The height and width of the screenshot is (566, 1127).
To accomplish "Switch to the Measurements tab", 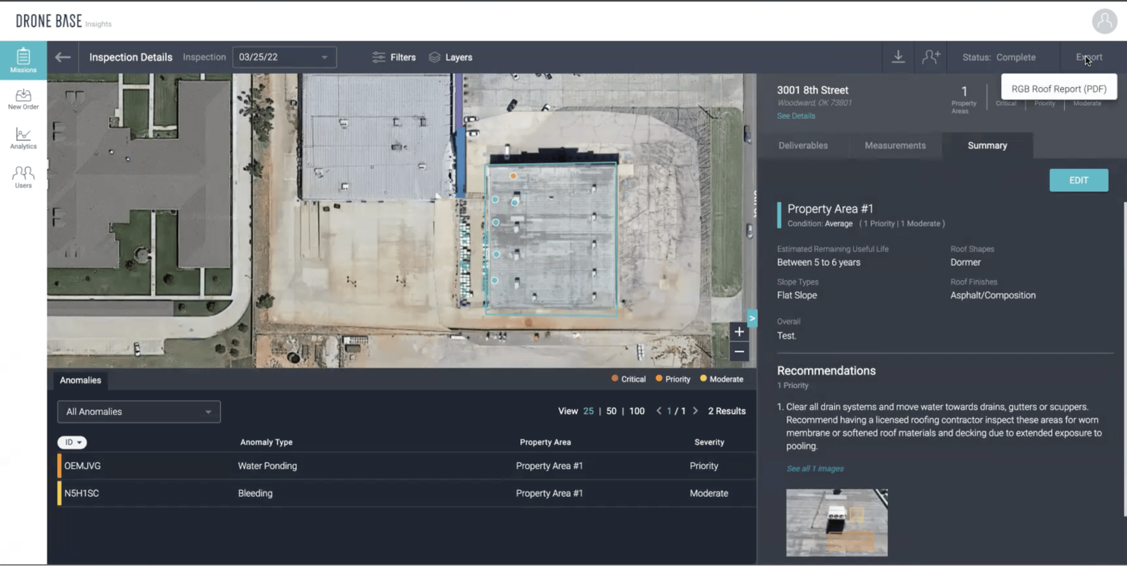I will coord(895,145).
